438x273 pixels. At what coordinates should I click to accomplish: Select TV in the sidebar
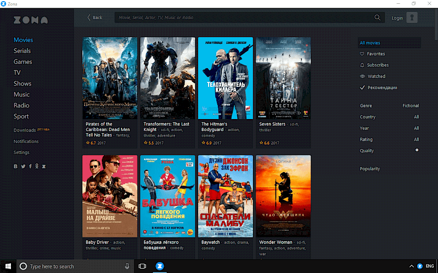tap(17, 73)
